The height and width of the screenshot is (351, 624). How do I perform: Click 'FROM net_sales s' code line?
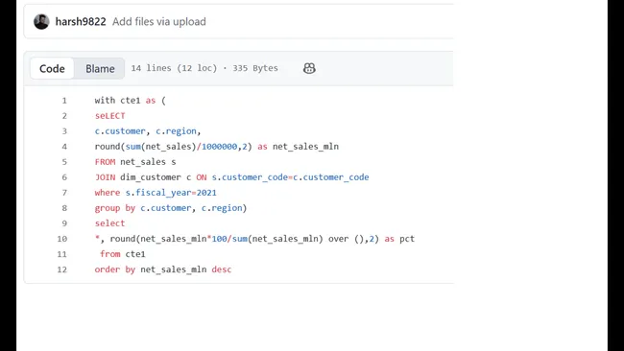tap(135, 162)
